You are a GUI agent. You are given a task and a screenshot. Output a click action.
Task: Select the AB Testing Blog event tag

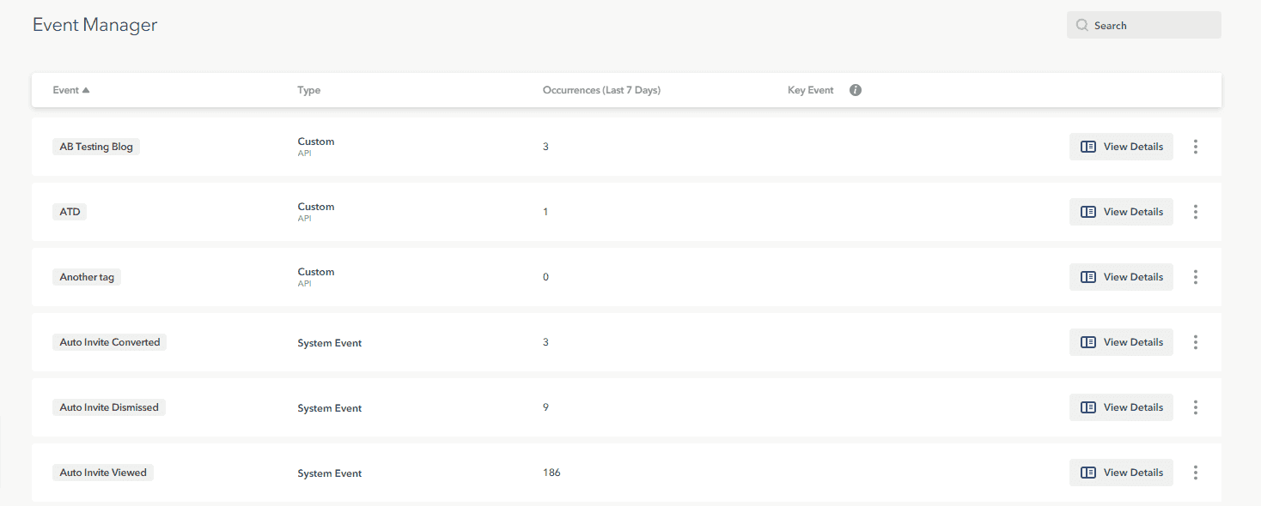pos(96,147)
